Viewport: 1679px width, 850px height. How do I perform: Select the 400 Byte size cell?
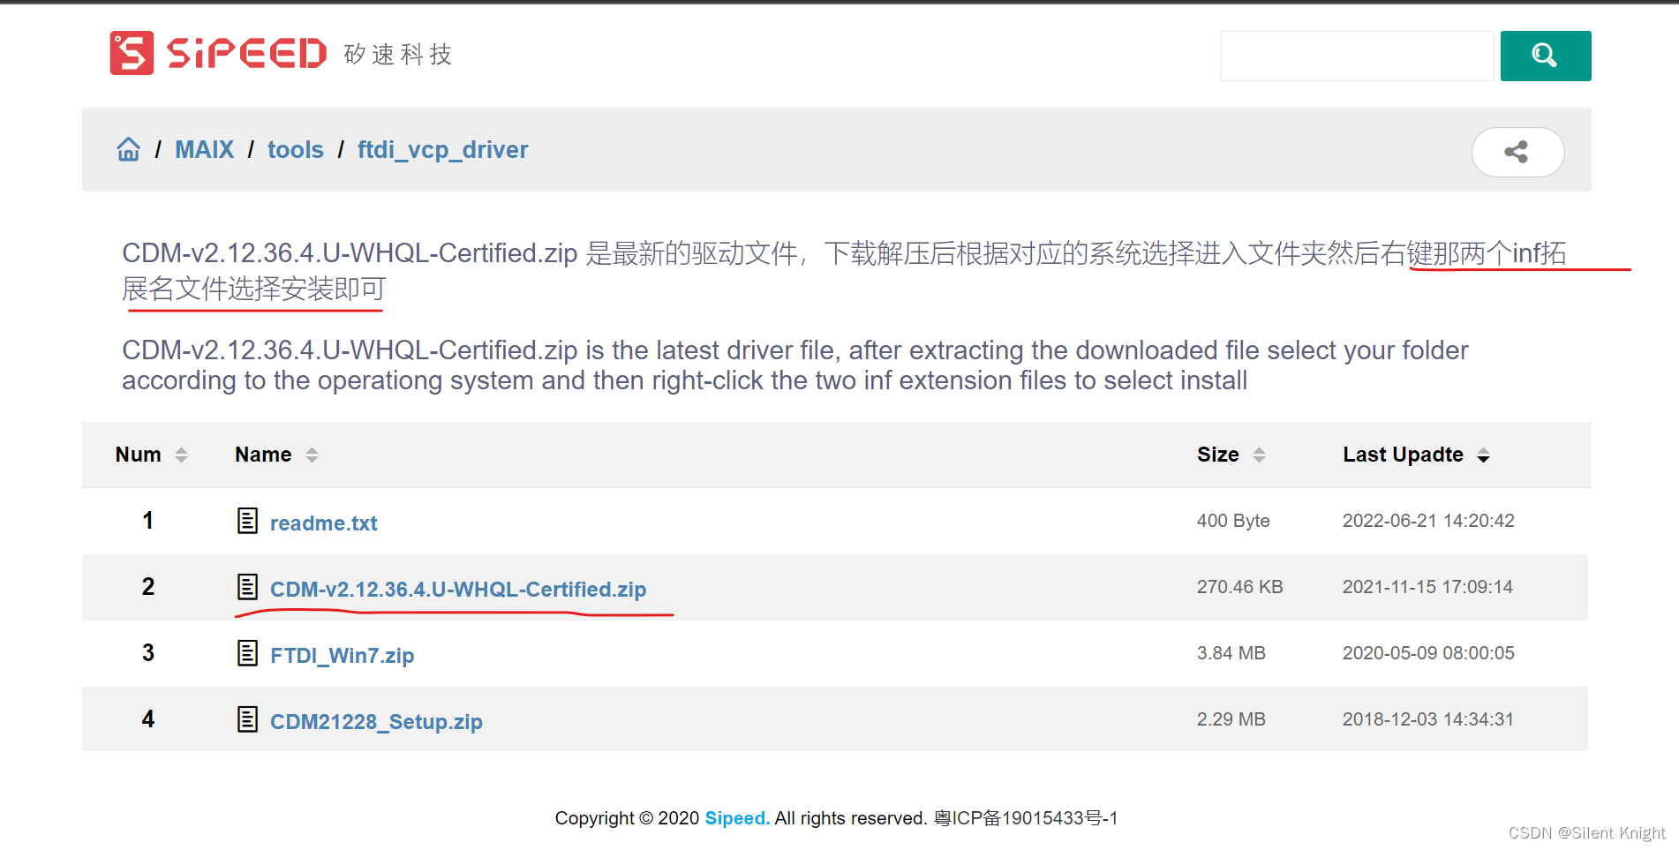pos(1233,521)
